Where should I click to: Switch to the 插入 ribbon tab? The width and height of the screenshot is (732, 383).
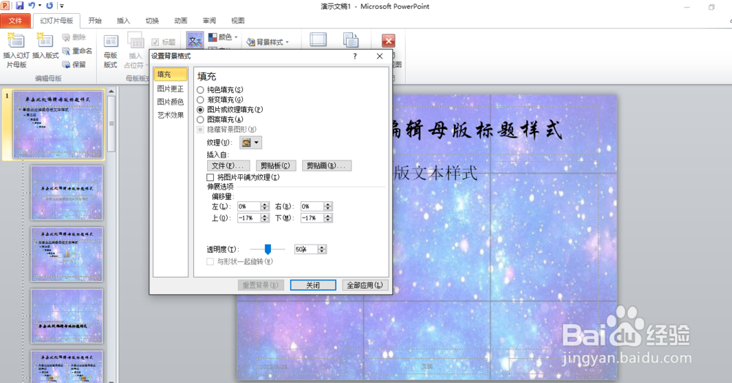[x=123, y=21]
